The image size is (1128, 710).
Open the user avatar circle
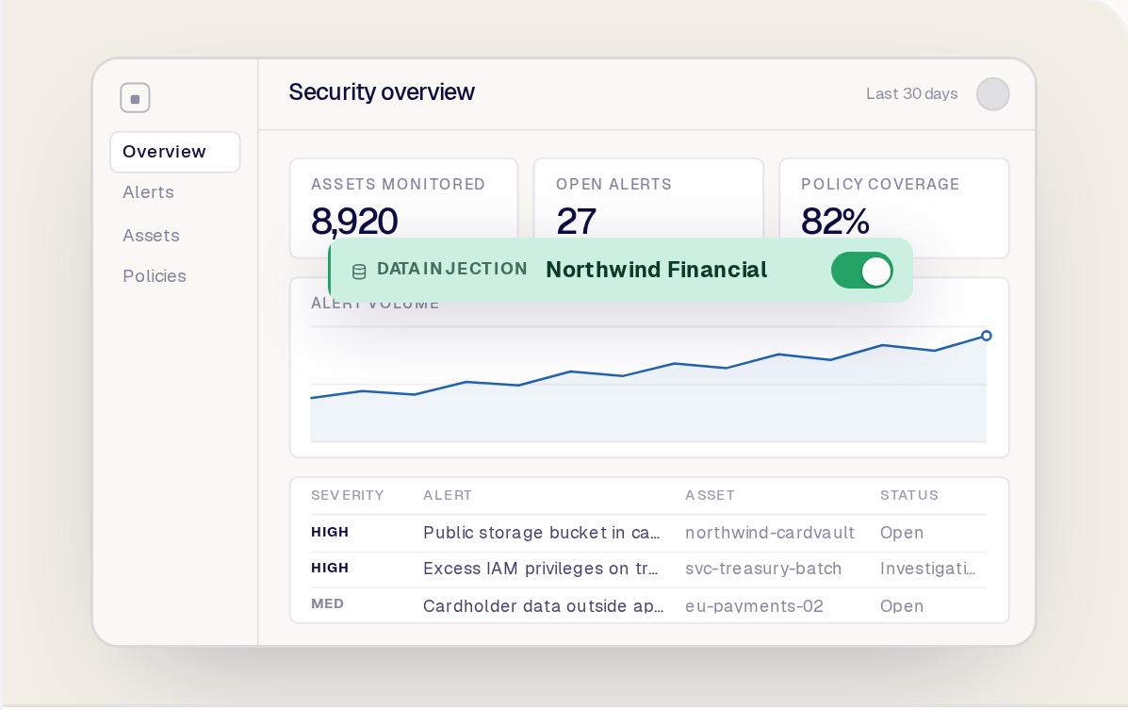click(992, 94)
